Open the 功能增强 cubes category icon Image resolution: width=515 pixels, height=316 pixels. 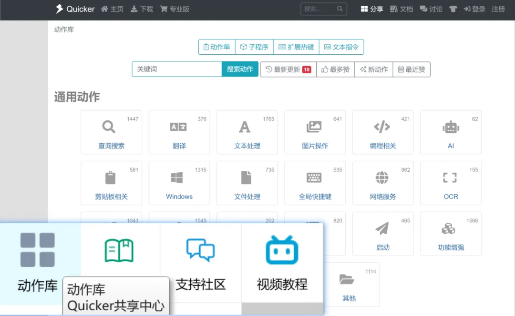point(448,228)
